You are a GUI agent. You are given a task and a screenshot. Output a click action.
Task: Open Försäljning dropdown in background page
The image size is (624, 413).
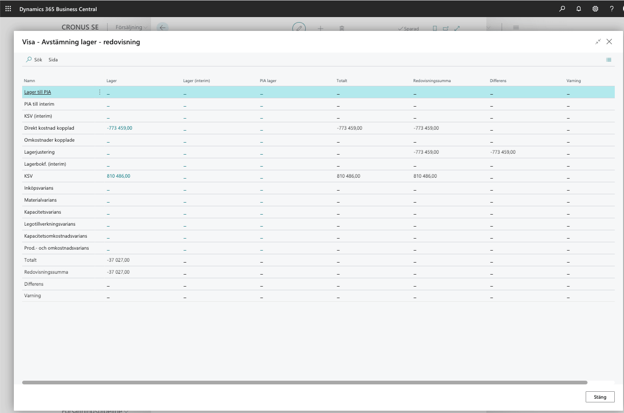point(132,27)
